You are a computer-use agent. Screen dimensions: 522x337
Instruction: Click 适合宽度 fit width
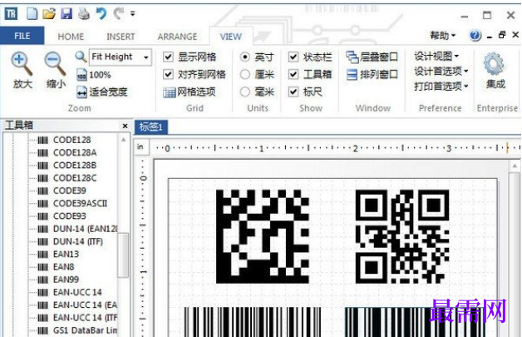click(101, 92)
